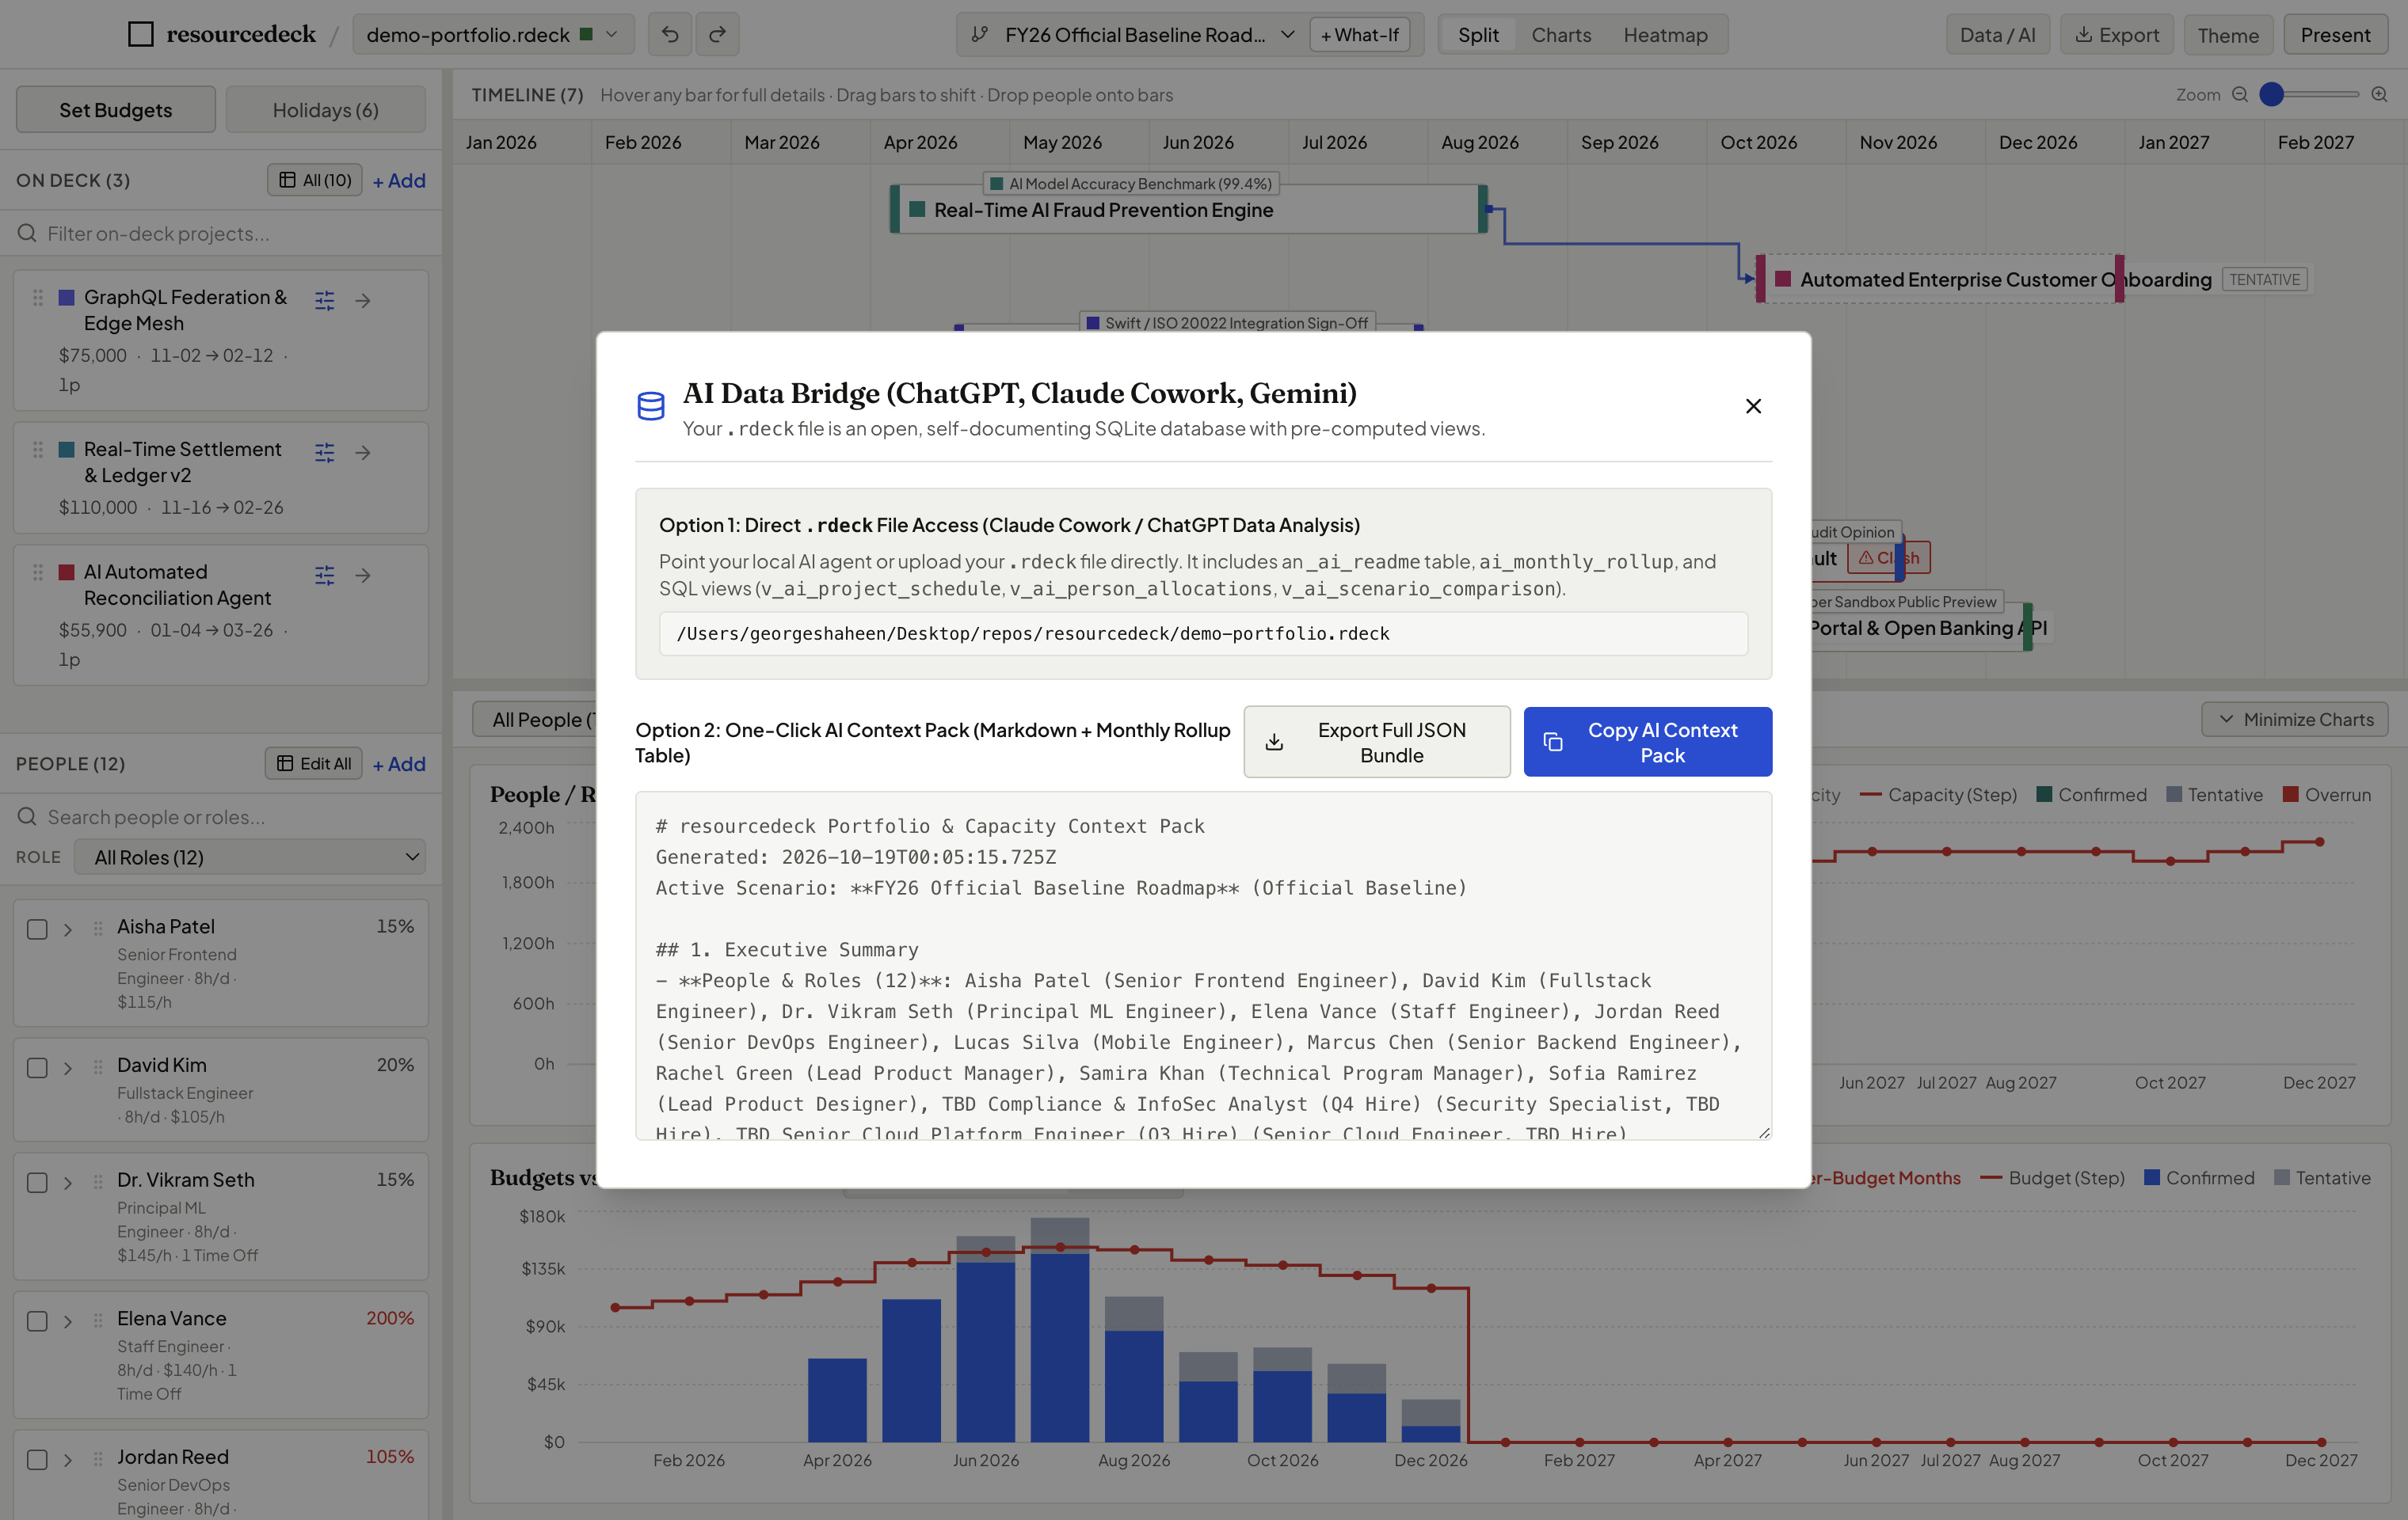The width and height of the screenshot is (2408, 1520).
Task: Click drag handle of Aisha Patel row
Action: pyautogui.click(x=98, y=929)
